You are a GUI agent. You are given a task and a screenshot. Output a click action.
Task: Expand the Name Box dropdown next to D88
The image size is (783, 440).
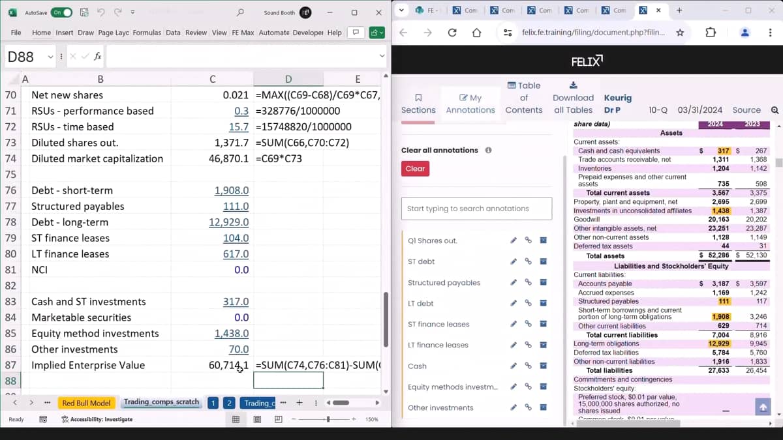click(50, 57)
